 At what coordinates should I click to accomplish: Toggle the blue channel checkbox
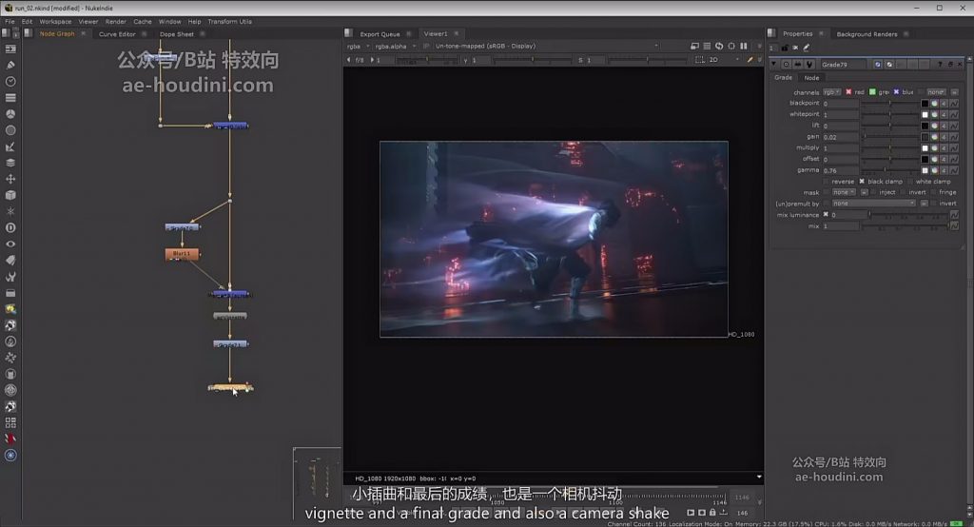[x=896, y=92]
